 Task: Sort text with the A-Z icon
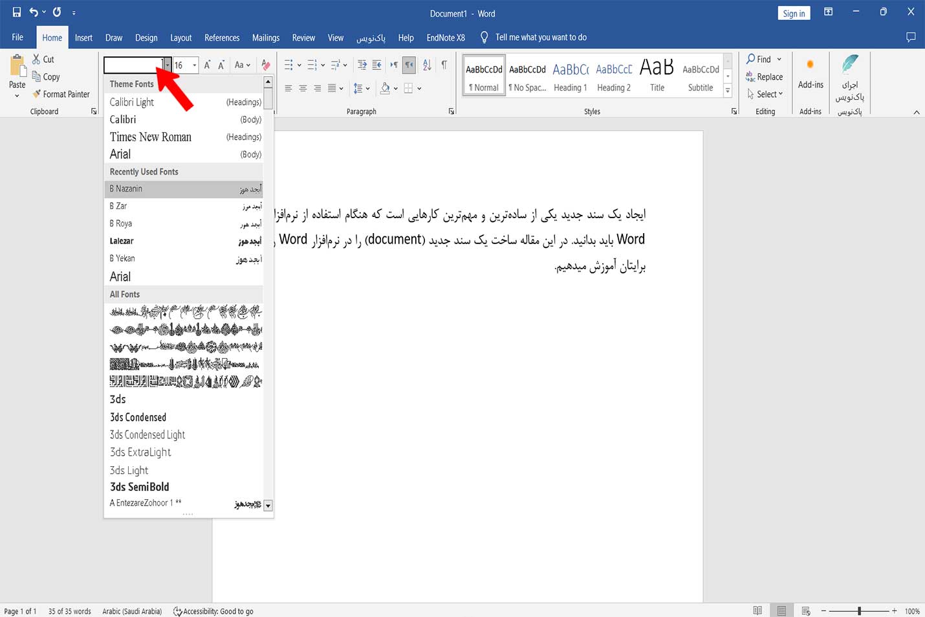pyautogui.click(x=427, y=65)
